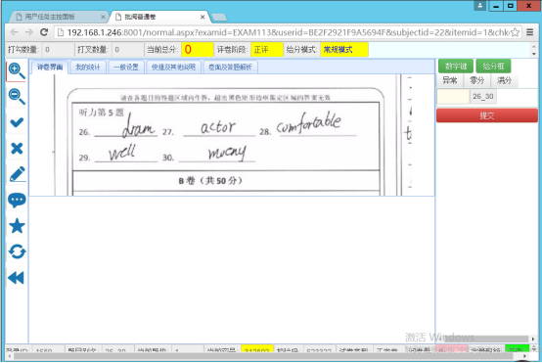Go back using double left arrows icon

point(16,278)
